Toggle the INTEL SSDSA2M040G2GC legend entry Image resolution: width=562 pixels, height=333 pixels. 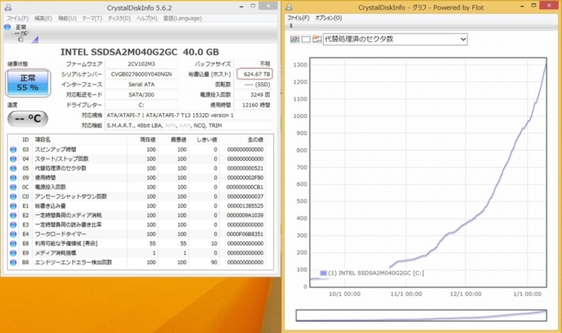pos(372,273)
